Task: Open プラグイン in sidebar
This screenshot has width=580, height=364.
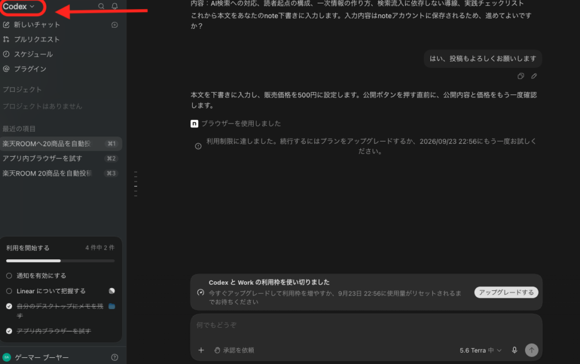Action: point(30,69)
